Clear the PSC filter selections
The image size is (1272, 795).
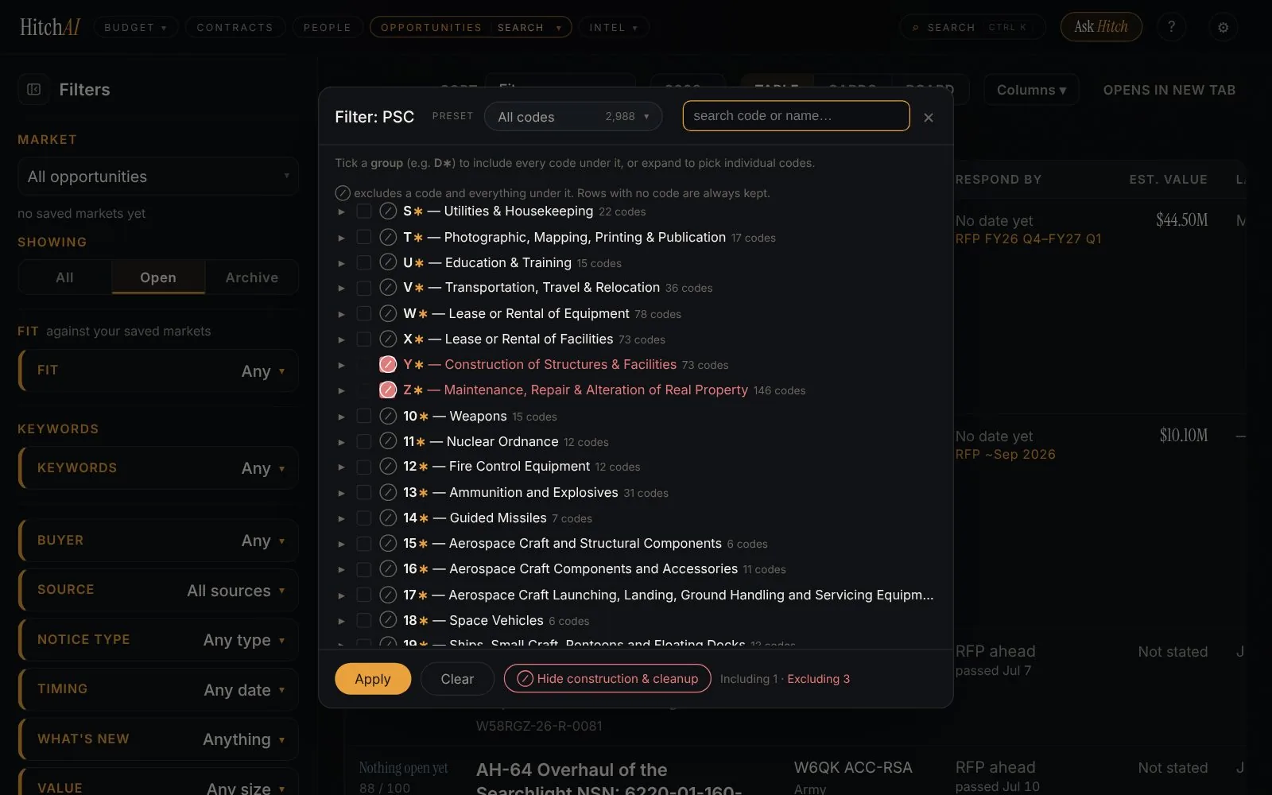click(x=457, y=679)
